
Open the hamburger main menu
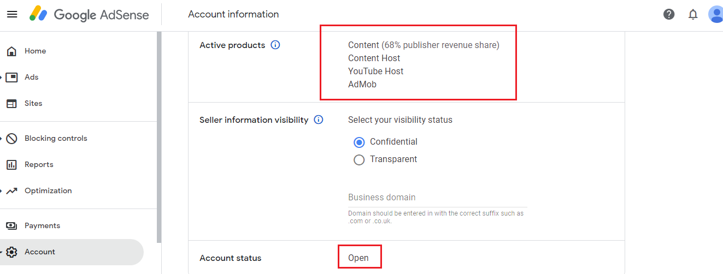[12, 14]
